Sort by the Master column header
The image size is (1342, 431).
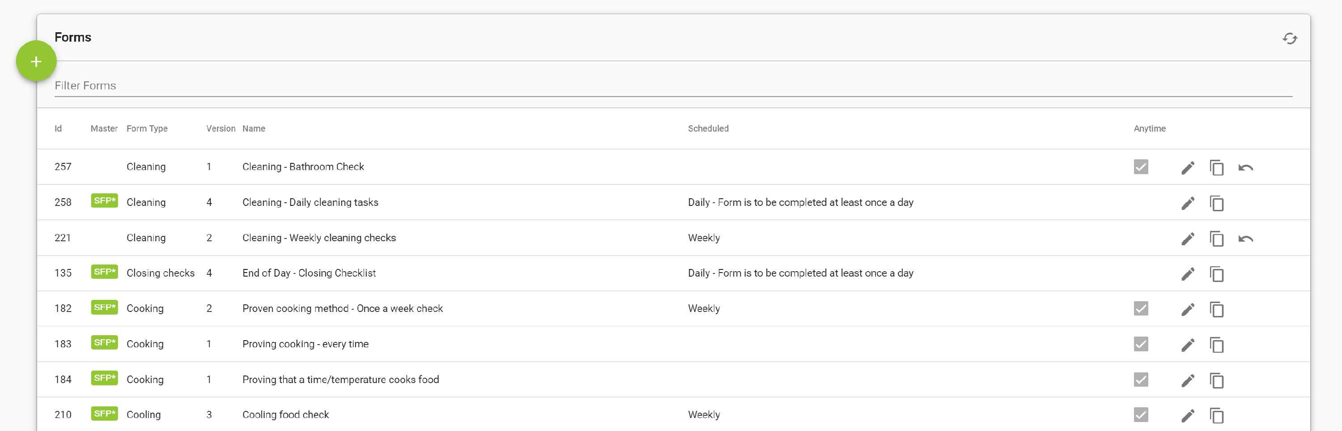click(104, 128)
